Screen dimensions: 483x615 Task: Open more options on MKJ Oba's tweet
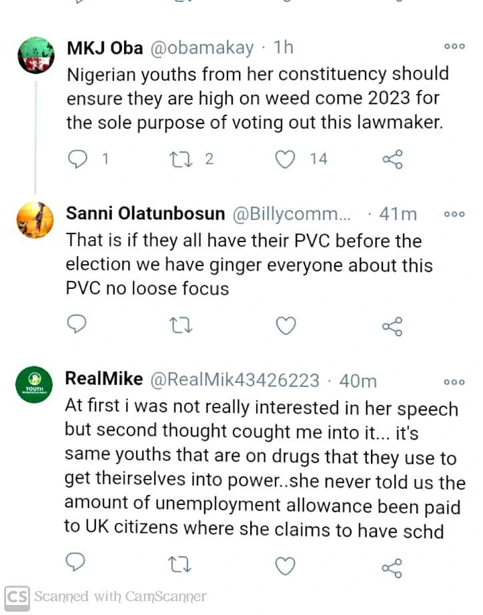point(454,47)
